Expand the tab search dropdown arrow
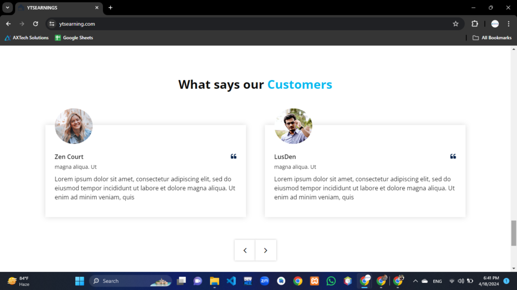Image resolution: width=517 pixels, height=290 pixels. 8,8
